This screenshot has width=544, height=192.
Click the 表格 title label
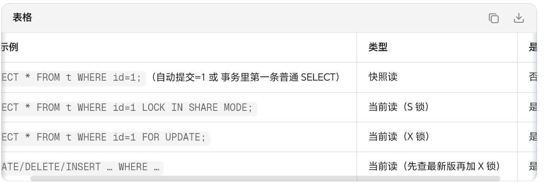coord(22,18)
